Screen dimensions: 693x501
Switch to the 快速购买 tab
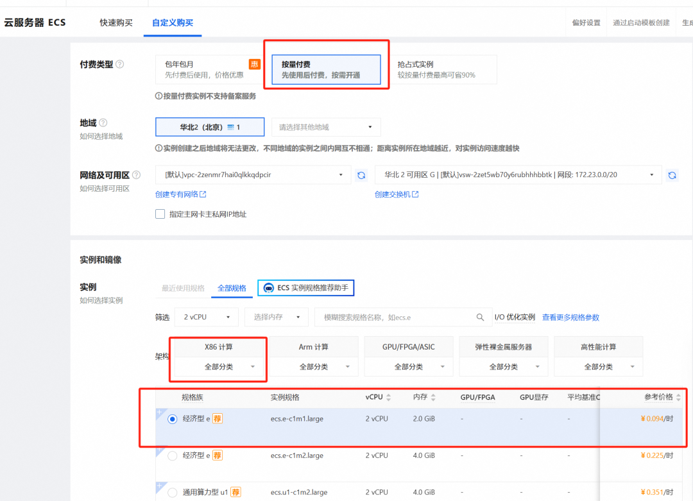(116, 22)
